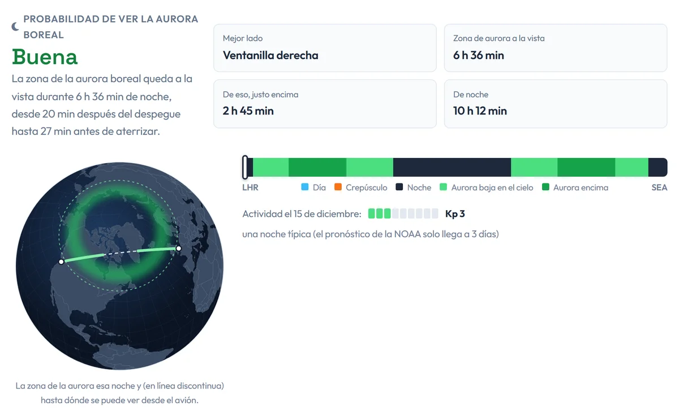
Task: Click the departure point marker on the globe
Action: [178, 248]
